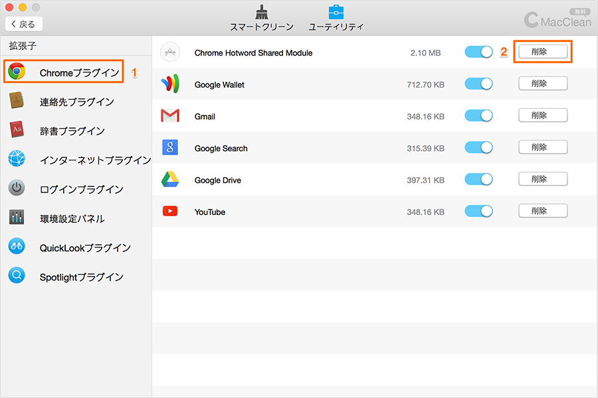
Task: Remove Google Search using 削除 button
Action: pos(543,147)
